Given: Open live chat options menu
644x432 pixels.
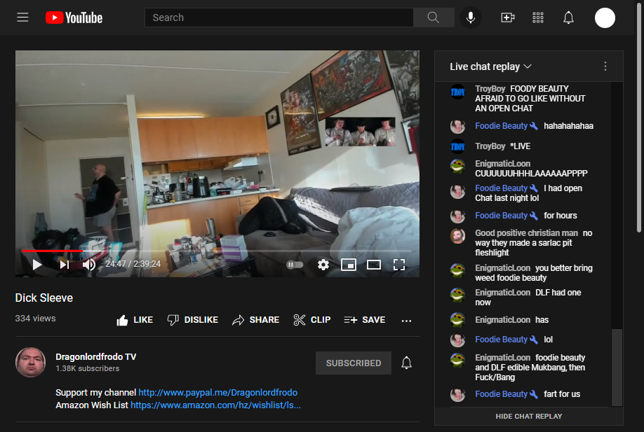Looking at the screenshot, I should tap(605, 67).
